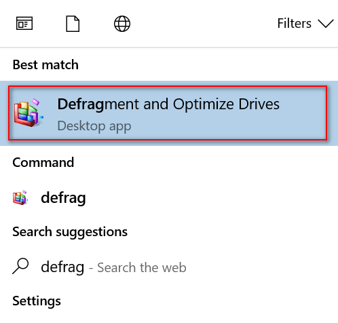Select the Documents filter icon
Screen dimensions: 338x323
click(73, 24)
